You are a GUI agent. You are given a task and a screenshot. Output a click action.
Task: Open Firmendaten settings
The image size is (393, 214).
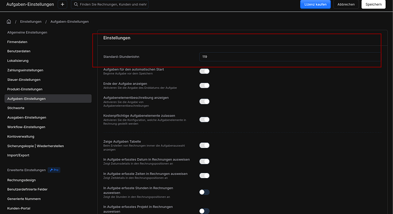(x=17, y=42)
